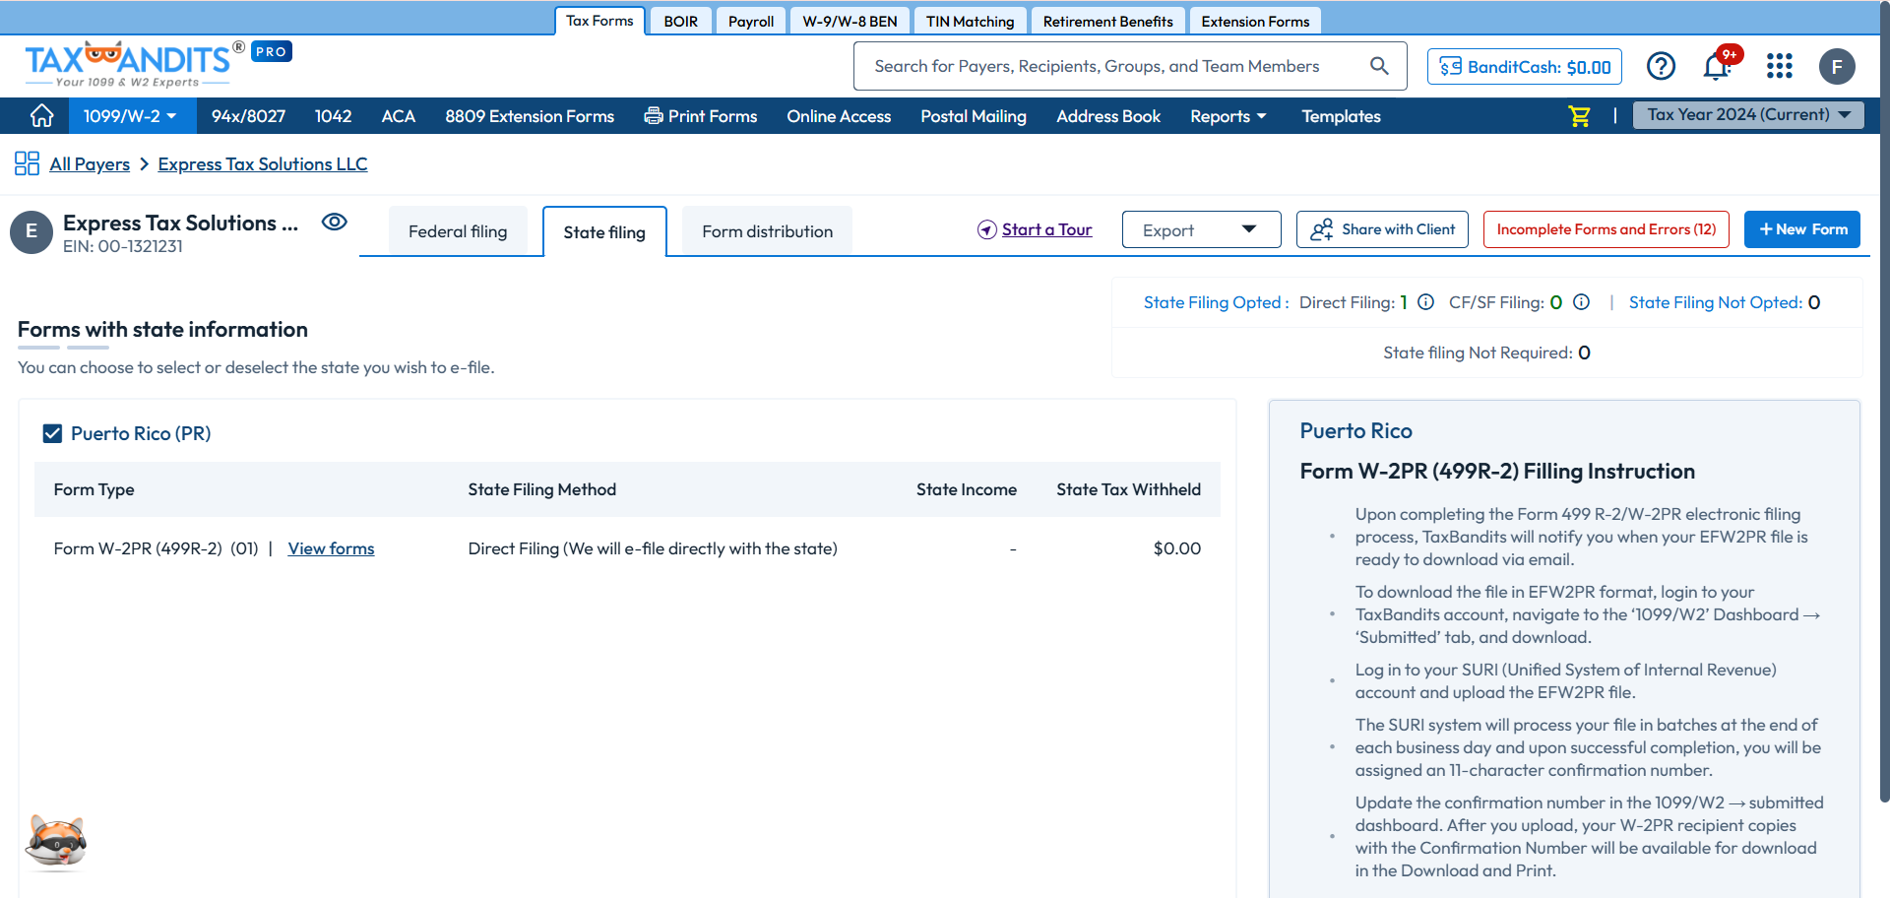Expand the 1099/W-2 menu dropdown
This screenshot has height=898, width=1890.
130,116
